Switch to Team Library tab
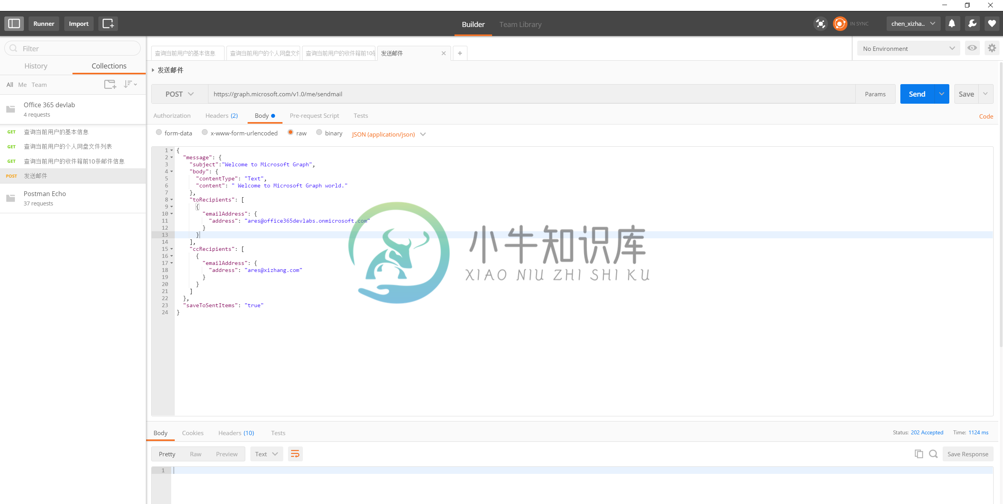 tap(520, 24)
